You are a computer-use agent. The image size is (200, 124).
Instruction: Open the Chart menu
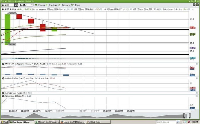(77, 5)
